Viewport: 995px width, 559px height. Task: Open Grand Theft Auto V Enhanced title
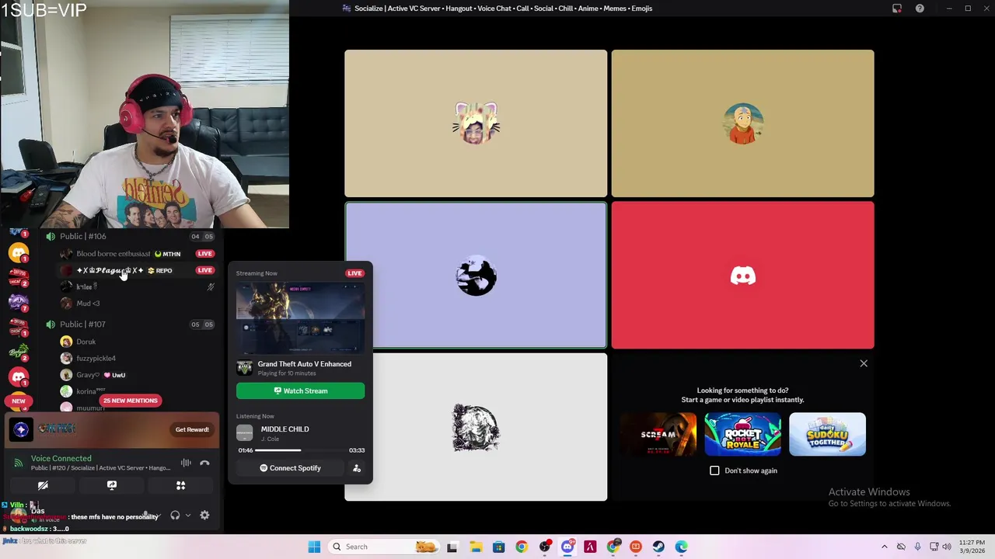tap(305, 364)
